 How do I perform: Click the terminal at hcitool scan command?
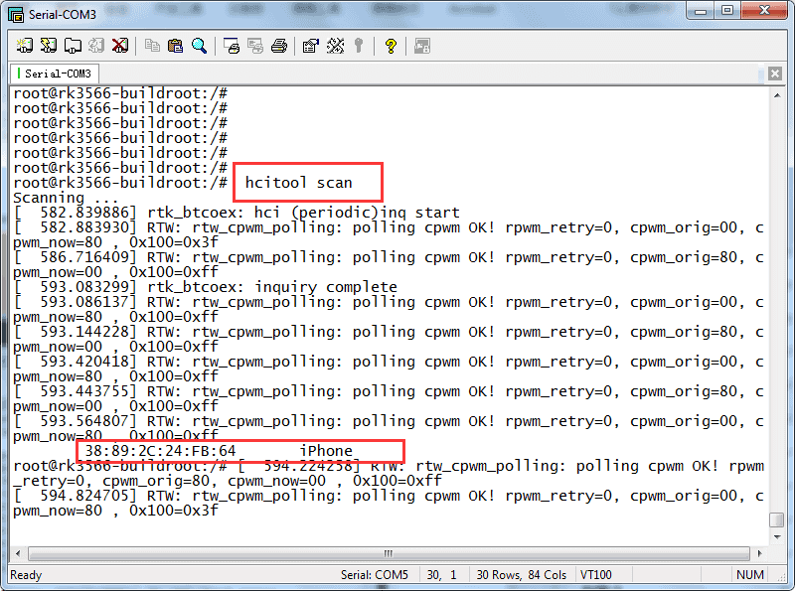coord(299,183)
